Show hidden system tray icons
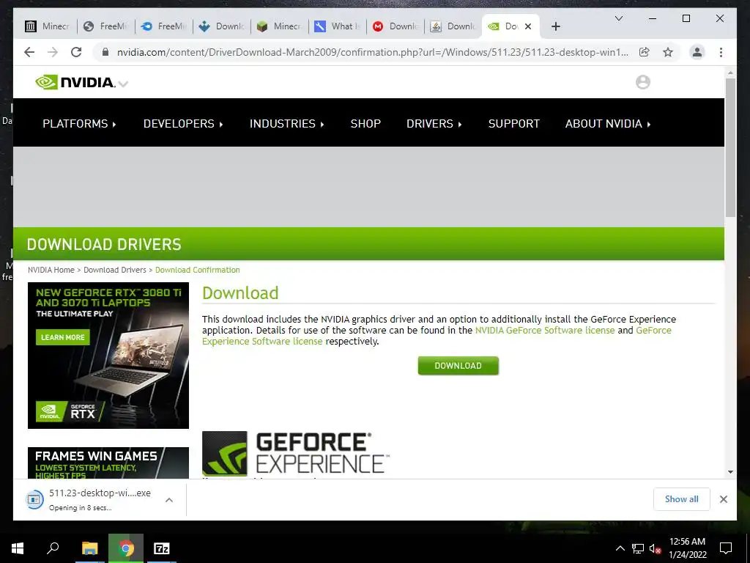Screen dimensions: 750x563 [x=620, y=548]
